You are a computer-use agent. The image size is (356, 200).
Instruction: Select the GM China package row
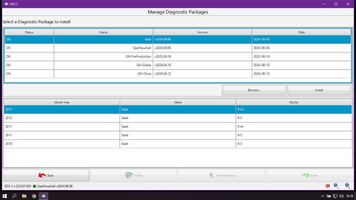[178, 74]
